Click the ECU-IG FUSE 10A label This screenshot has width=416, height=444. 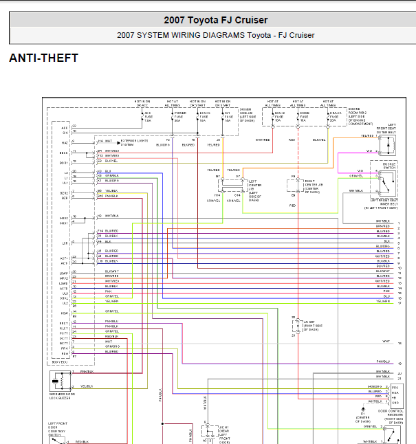coord(205,117)
